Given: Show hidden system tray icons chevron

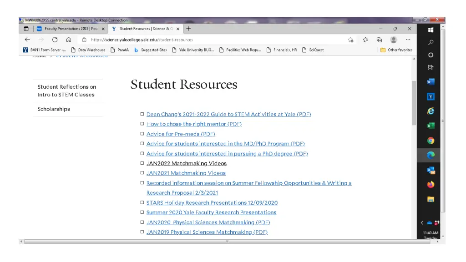Looking at the screenshot, I should [422, 222].
